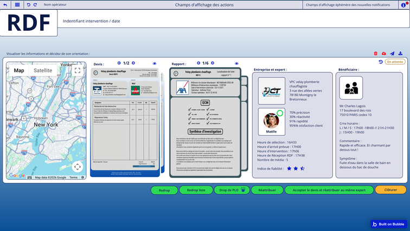Image resolution: width=410 pixels, height=231 pixels.
Task: Switch the map to Map view
Action: [19, 70]
